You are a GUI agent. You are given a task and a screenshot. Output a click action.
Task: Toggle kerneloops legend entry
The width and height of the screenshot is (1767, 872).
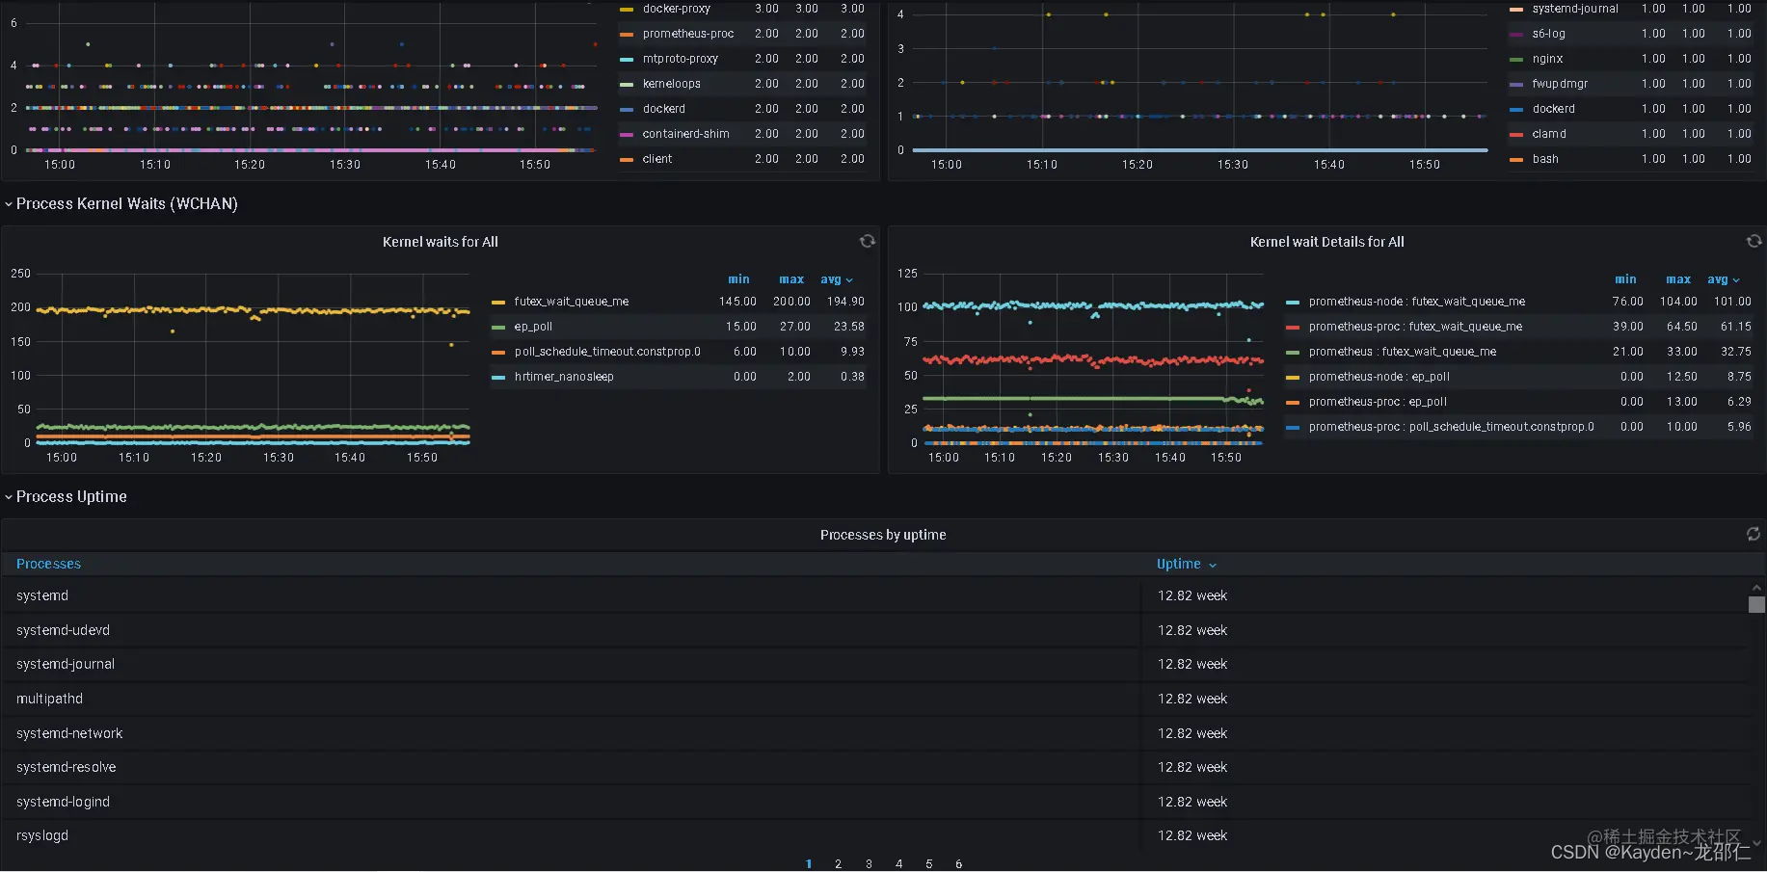coord(672,84)
